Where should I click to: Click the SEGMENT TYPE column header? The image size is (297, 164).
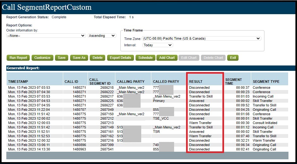pos(266,82)
